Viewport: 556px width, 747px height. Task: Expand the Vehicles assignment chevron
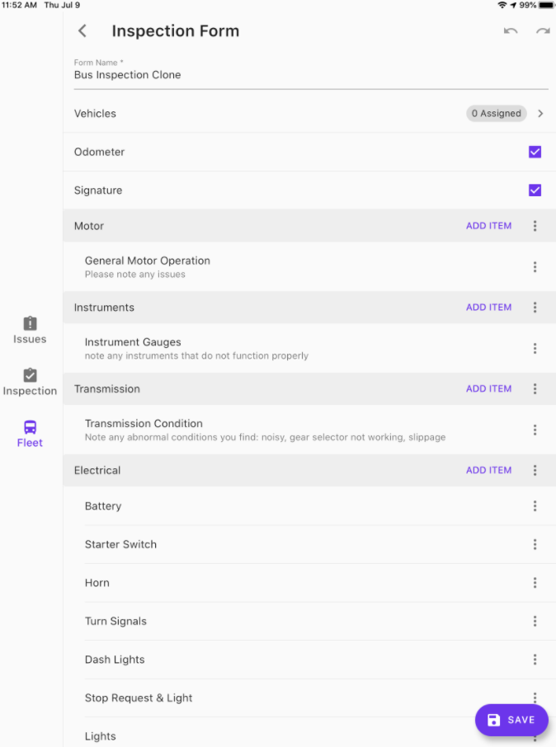point(540,114)
